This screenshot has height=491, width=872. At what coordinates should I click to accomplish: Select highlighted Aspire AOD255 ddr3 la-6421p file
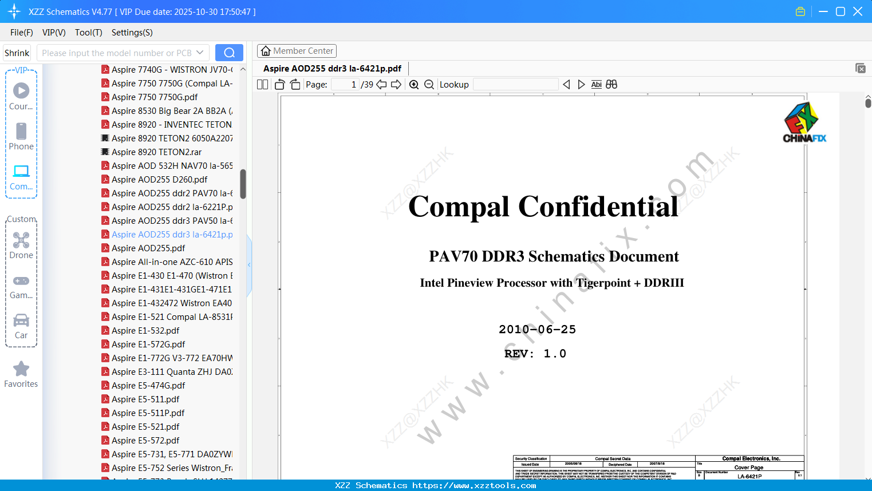pos(167,235)
